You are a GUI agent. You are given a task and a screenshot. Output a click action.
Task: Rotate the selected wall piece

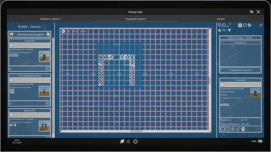pos(238,129)
